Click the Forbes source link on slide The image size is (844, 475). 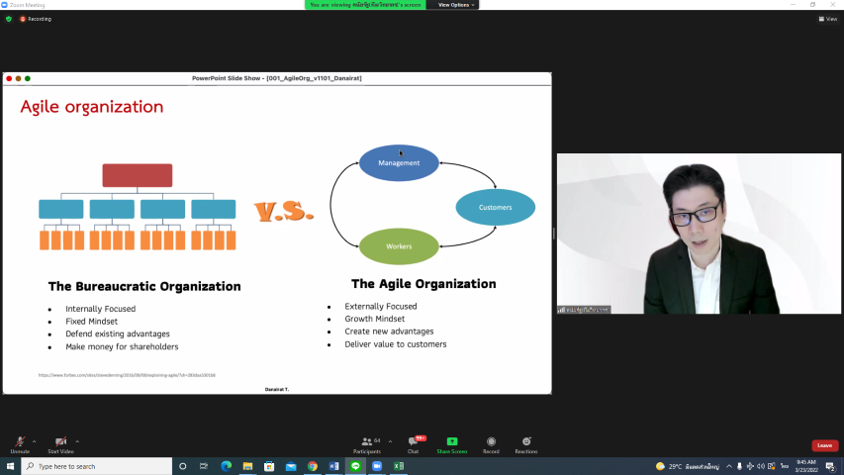point(127,375)
